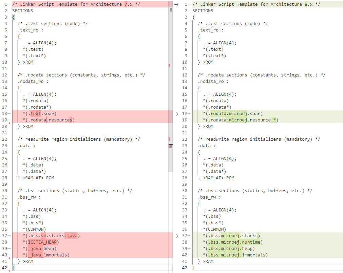The width and height of the screenshot is (343, 273).
Task: Click the red triangle marker below left line 42
Action: tap(9, 271)
